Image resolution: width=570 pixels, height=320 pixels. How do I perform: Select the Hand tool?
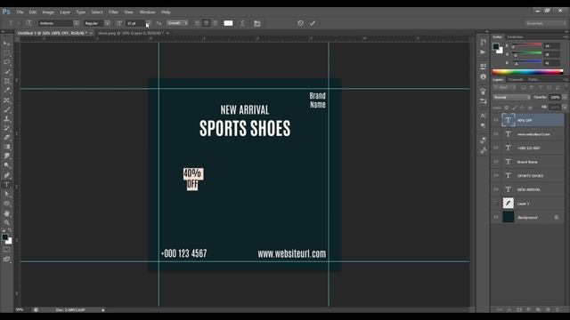pos(6,213)
